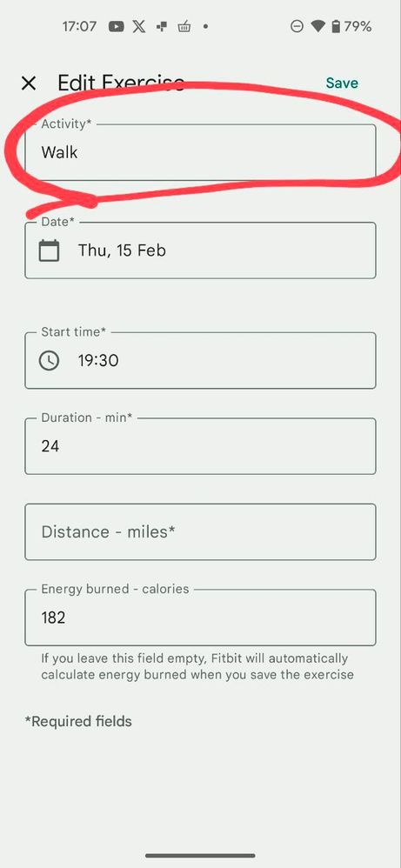
Task: Tap the bottom navigation gesture bar
Action: pos(200,855)
